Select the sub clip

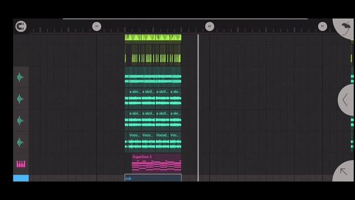click(x=153, y=178)
